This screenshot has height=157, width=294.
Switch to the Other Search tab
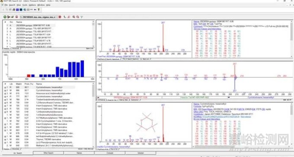[48, 153]
